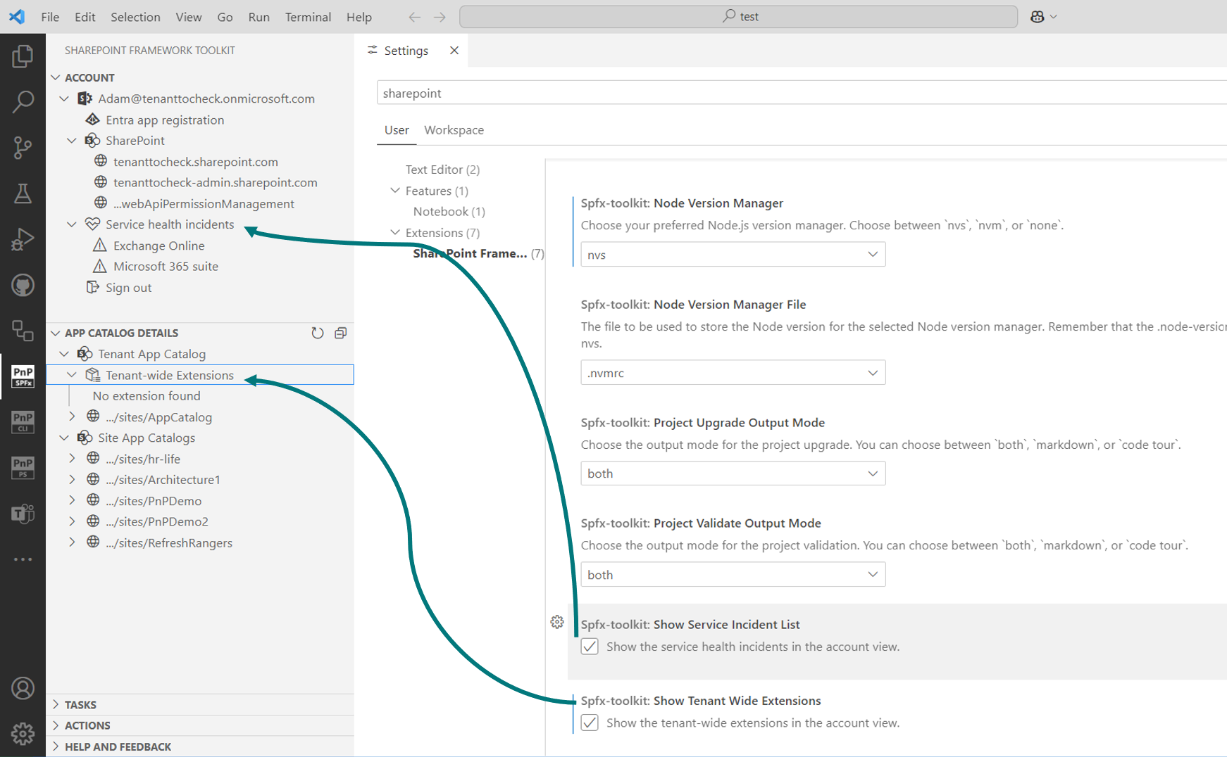Collapse the Service health incidents node
Screen dimensions: 1227x757
72,224
